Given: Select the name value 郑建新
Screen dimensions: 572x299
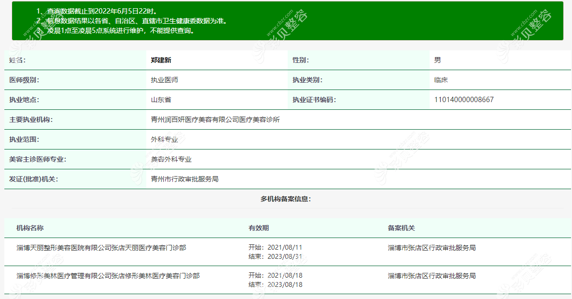Looking at the screenshot, I should pyautogui.click(x=161, y=60).
